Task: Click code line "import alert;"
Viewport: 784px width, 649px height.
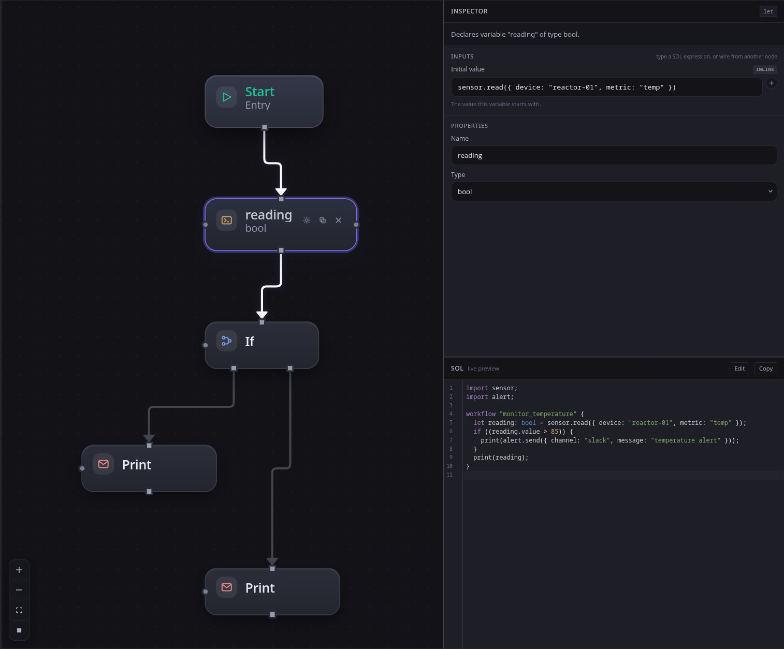Action: click(x=490, y=397)
